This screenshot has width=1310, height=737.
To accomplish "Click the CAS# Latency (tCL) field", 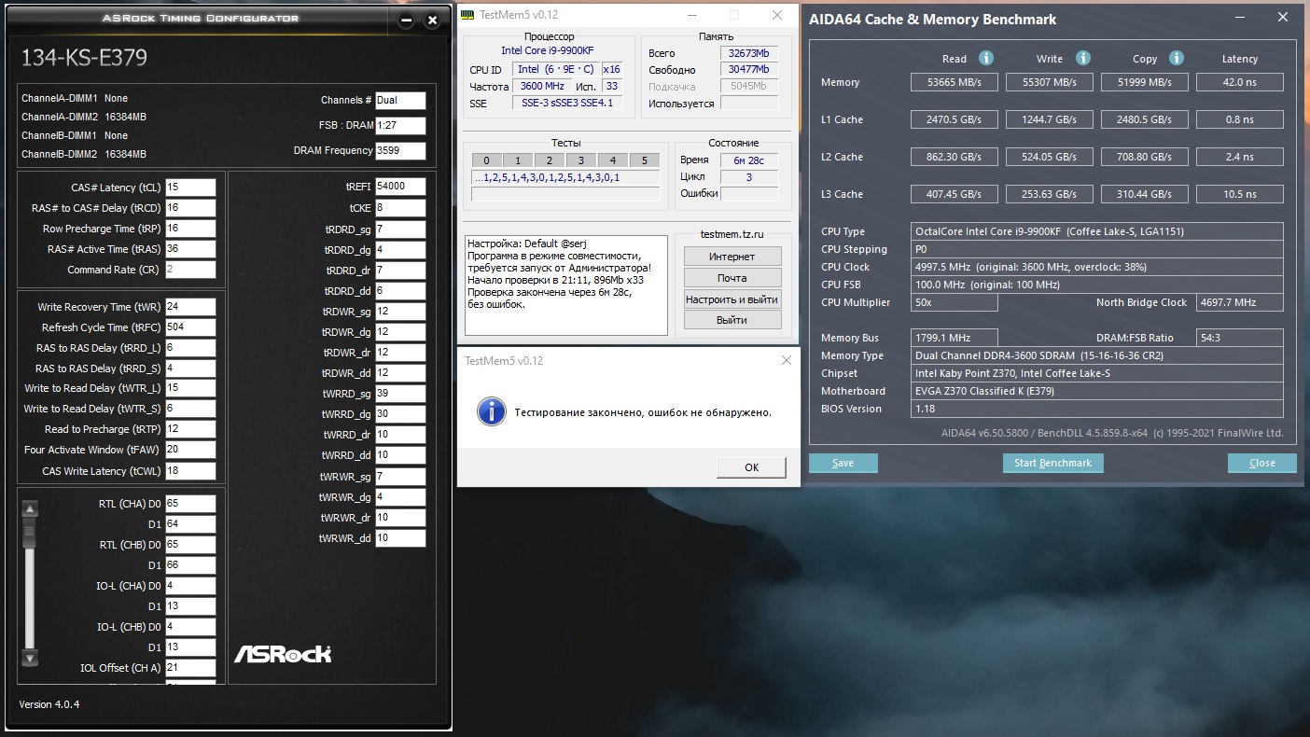I will pyautogui.click(x=190, y=188).
